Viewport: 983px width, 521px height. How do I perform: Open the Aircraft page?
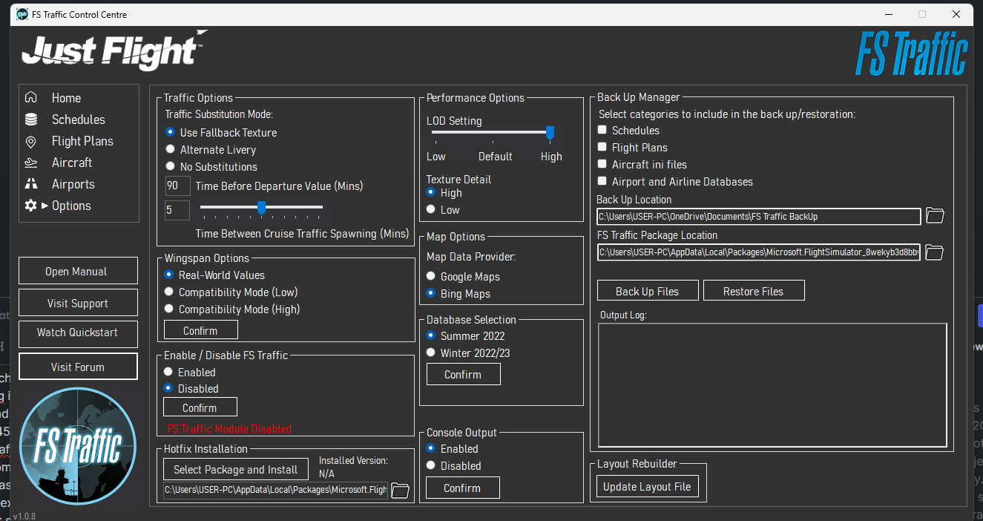72,163
